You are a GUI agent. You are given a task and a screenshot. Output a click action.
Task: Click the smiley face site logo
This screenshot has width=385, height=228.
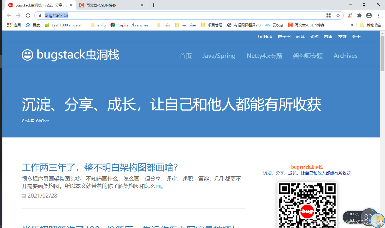(x=28, y=55)
